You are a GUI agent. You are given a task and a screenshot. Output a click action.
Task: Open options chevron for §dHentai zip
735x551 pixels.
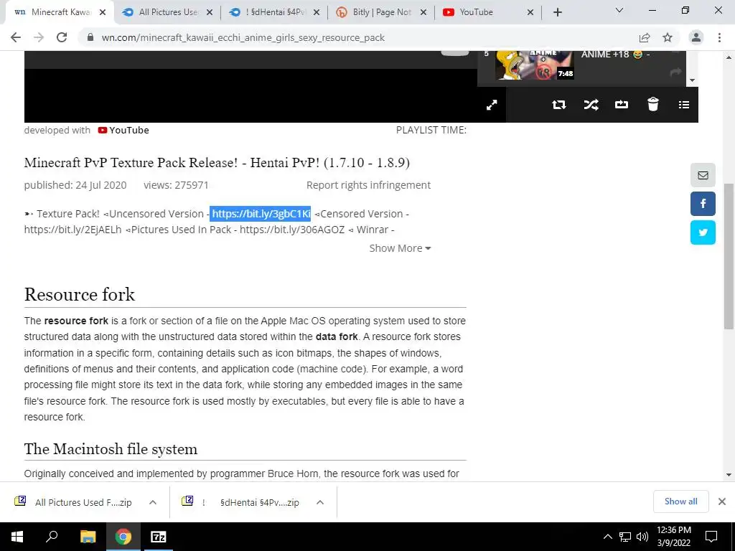(320, 502)
